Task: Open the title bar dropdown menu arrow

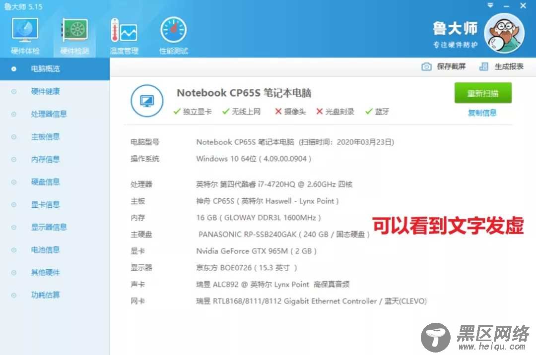Action: [x=490, y=5]
